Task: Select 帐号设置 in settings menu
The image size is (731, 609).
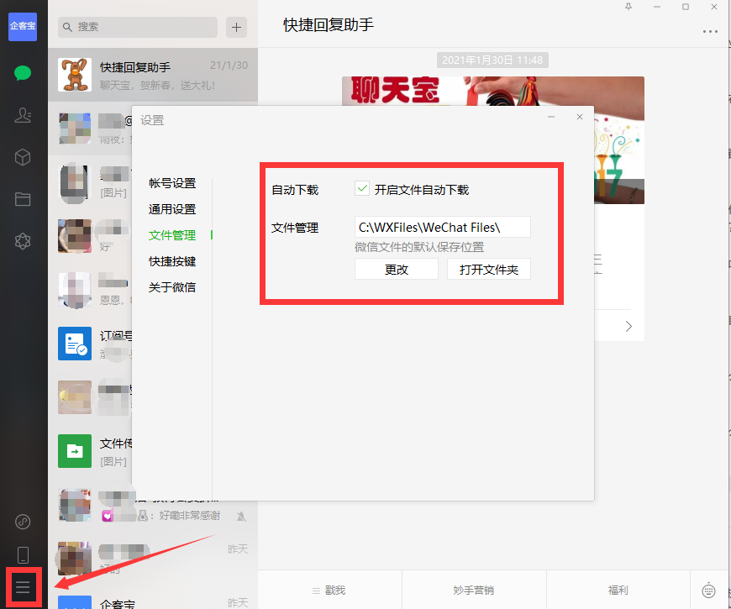Action: (172, 183)
